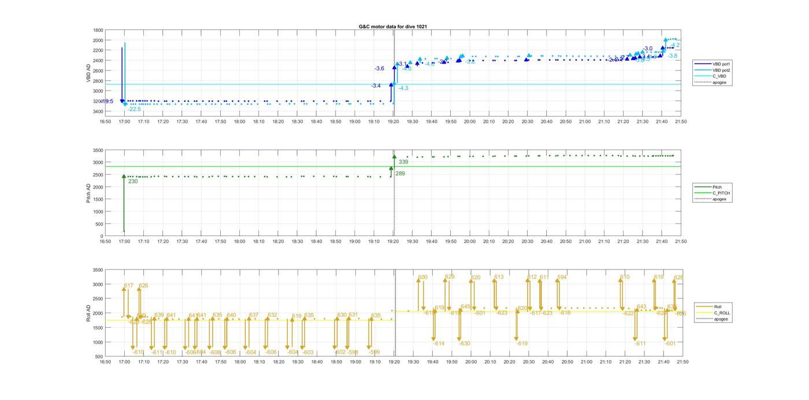Click the "613" roll data label
809x400 pixels.
pyautogui.click(x=499, y=277)
